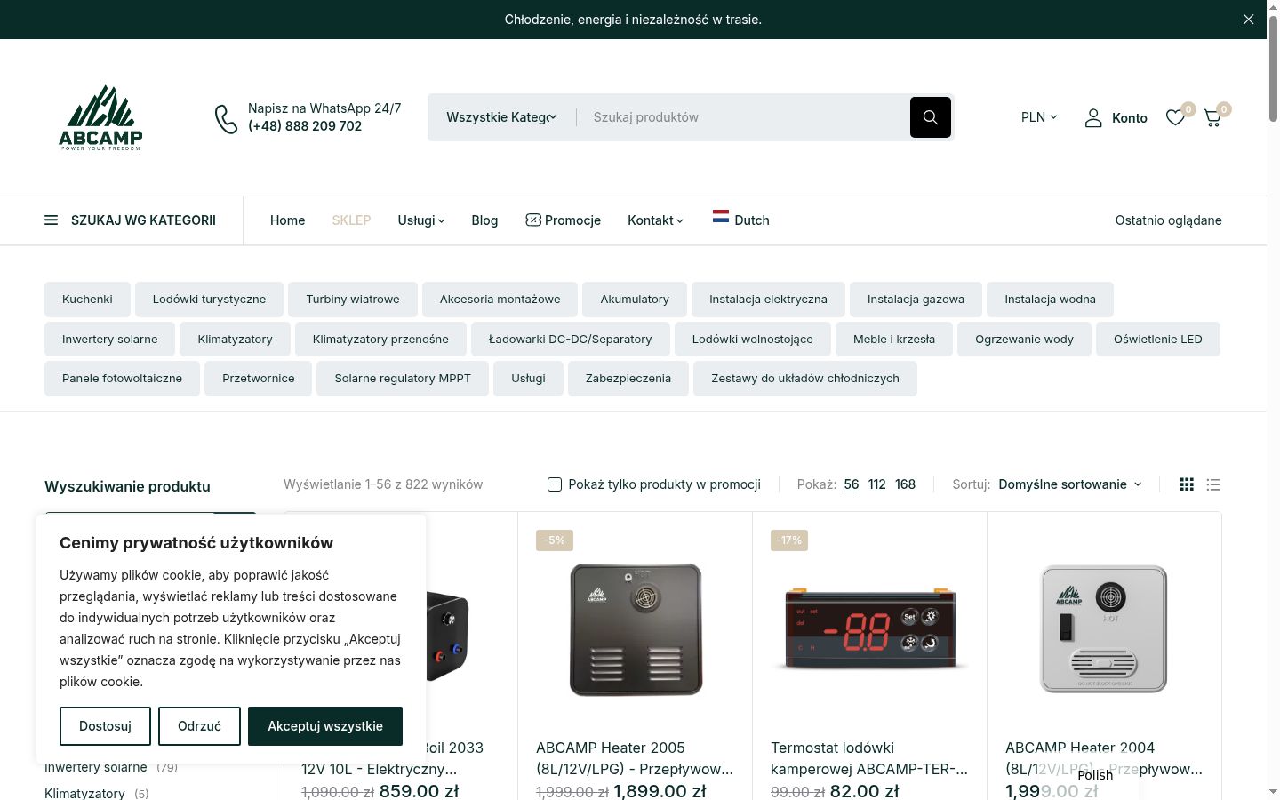Select the Instalacja gazowa category chip
Viewport: 1280px width, 800px height.
(x=916, y=300)
